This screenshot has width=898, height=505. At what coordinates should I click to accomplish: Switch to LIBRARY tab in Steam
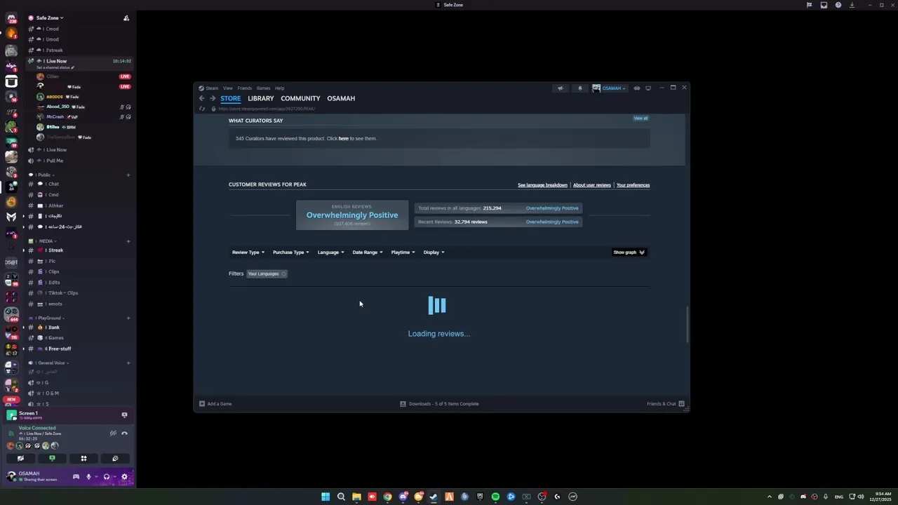tap(260, 98)
